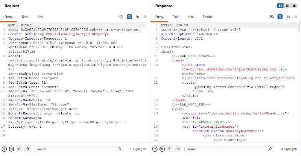
Task: Click the Content-Type response header line
Action: coord(201,30)
